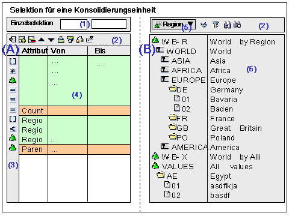Collapse the DE folder icon
The height and width of the screenshot is (216, 289).
(x=172, y=88)
